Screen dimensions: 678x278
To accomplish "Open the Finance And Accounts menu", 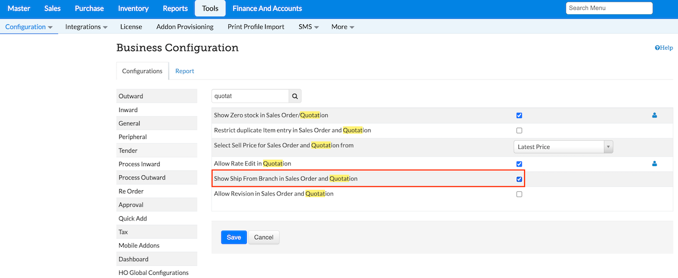I will pos(267,8).
